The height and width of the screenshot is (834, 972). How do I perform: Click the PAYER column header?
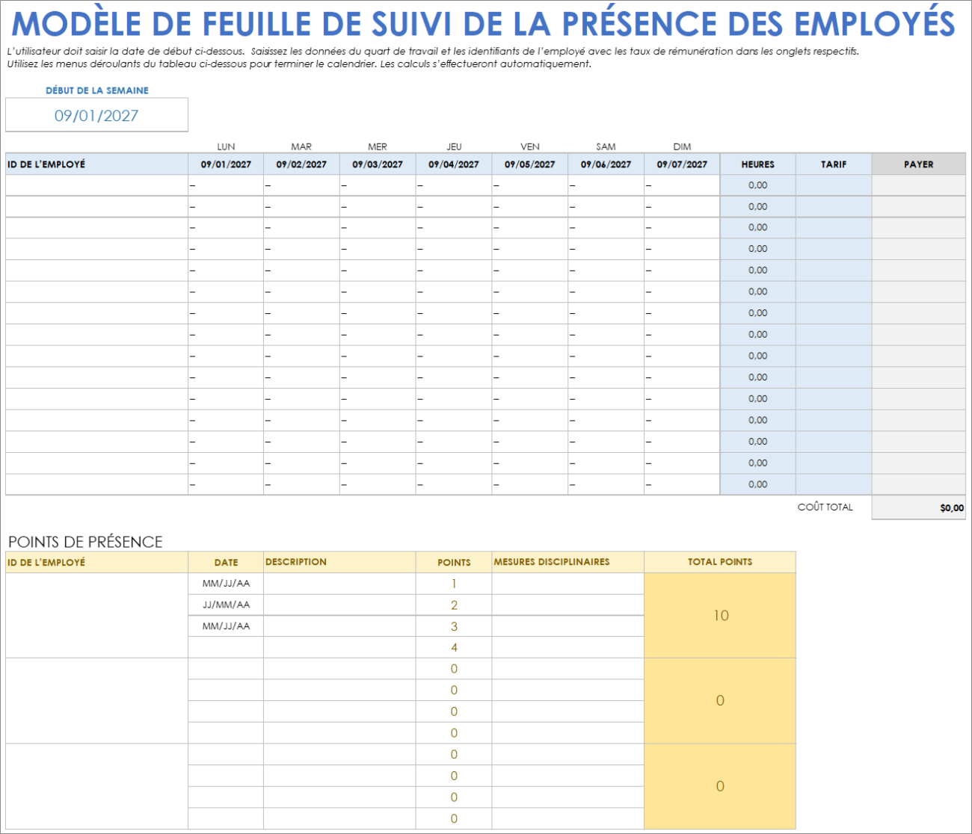tap(918, 164)
